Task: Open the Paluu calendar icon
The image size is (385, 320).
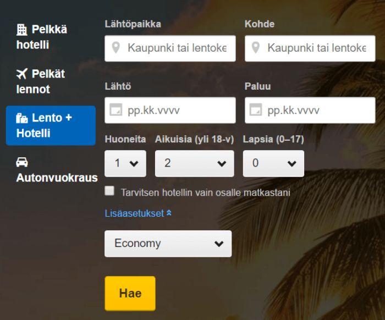Action: (x=255, y=111)
